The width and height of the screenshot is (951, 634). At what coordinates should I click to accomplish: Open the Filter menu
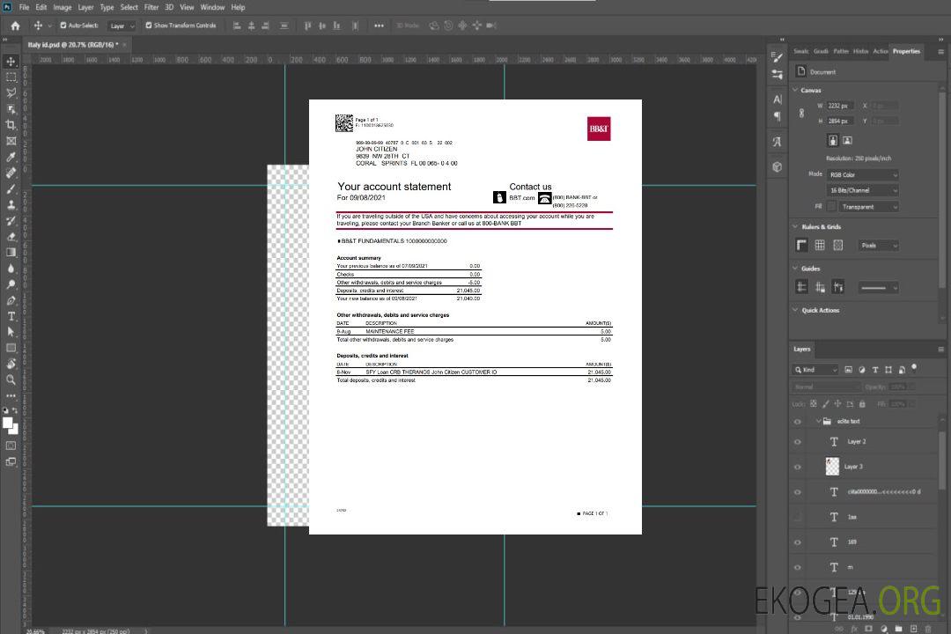[x=151, y=7]
